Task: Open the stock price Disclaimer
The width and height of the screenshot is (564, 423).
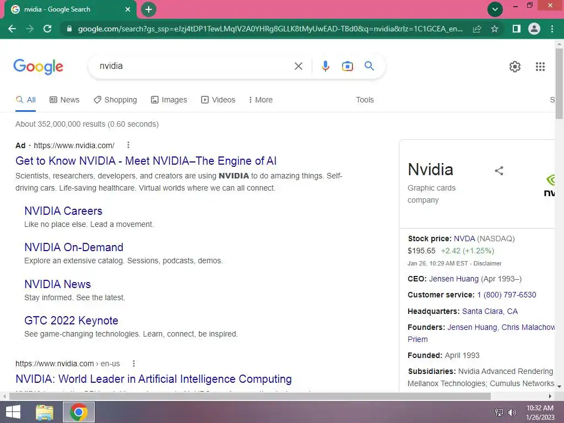Action: pos(487,263)
